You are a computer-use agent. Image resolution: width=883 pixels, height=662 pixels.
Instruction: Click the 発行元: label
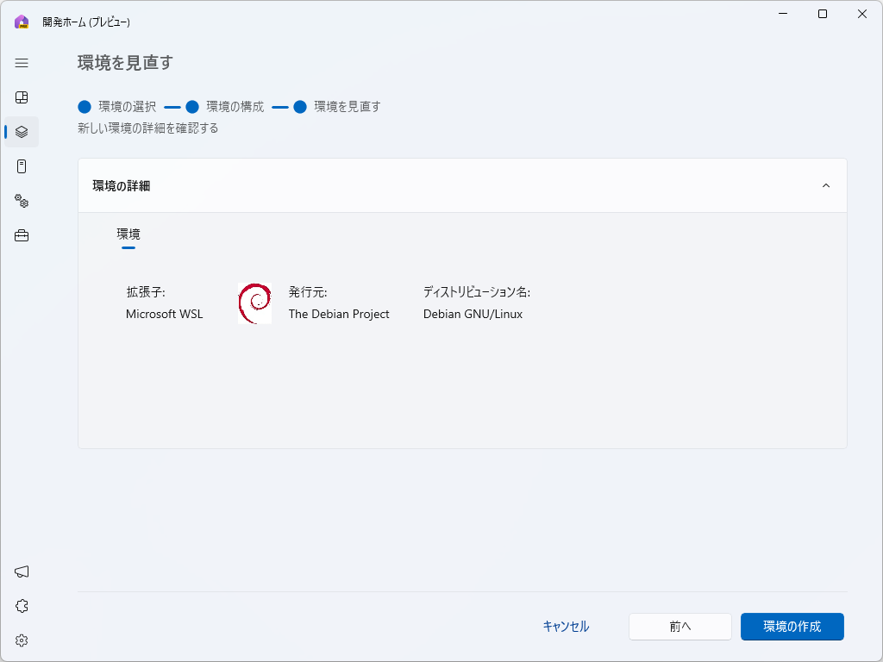tap(308, 292)
